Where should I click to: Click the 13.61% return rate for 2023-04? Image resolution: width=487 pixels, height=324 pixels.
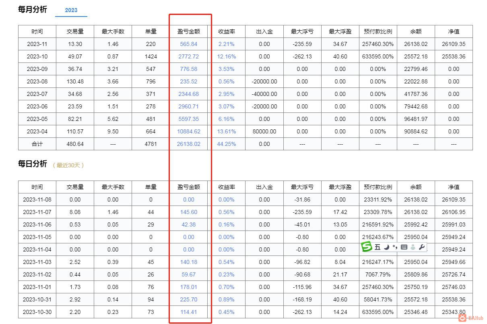coord(227,131)
